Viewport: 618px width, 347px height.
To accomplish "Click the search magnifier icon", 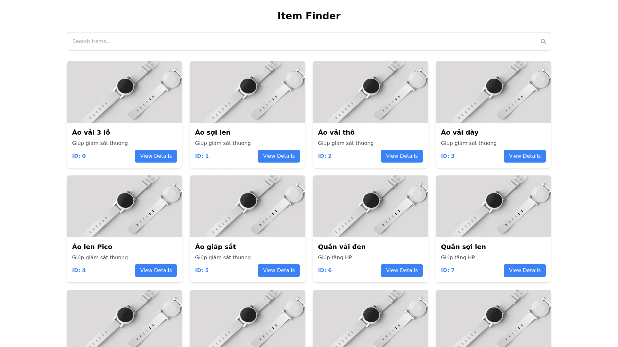I will coord(543,41).
